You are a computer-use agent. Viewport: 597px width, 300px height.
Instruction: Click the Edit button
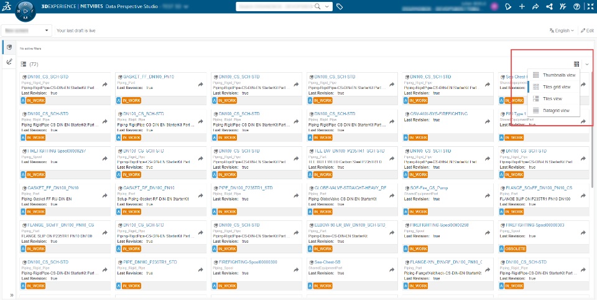point(586,30)
